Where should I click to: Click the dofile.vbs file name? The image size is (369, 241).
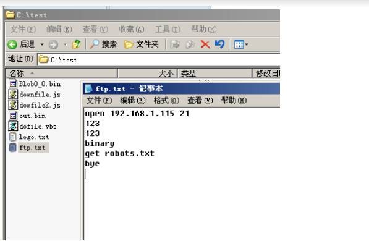point(38,127)
